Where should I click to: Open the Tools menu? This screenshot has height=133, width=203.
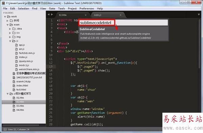[62, 8]
